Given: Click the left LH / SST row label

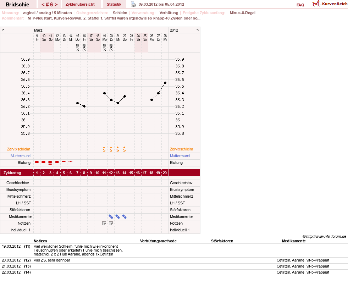Looking at the screenshot, I should (x=23, y=203).
